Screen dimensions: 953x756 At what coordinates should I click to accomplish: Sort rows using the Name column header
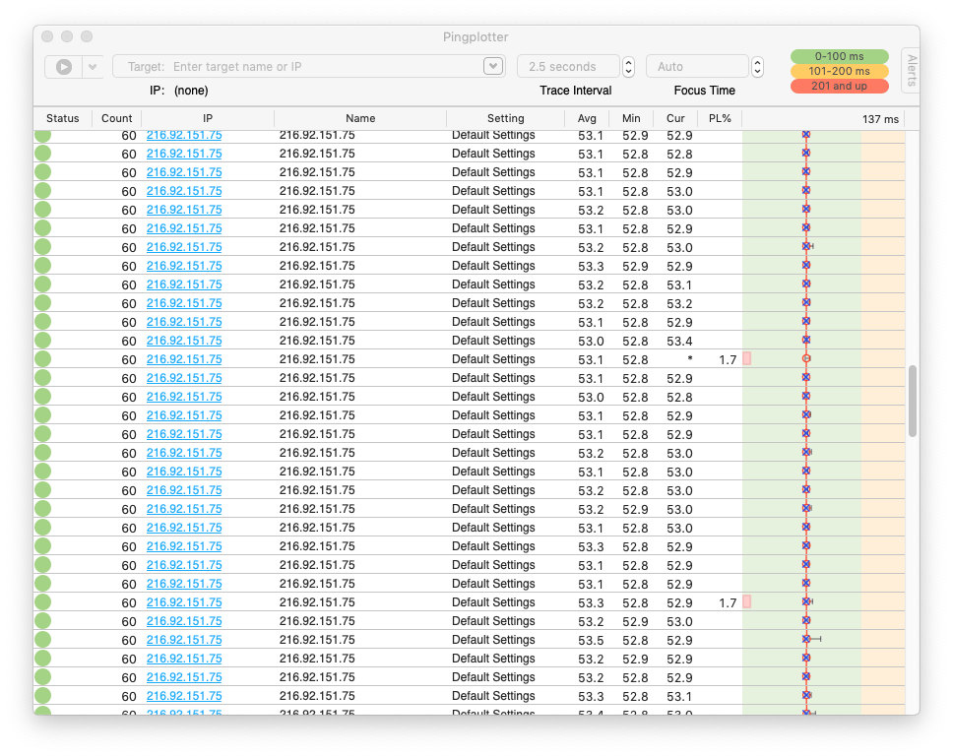360,118
